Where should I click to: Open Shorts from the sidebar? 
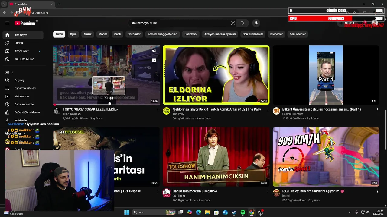(x=24, y=43)
